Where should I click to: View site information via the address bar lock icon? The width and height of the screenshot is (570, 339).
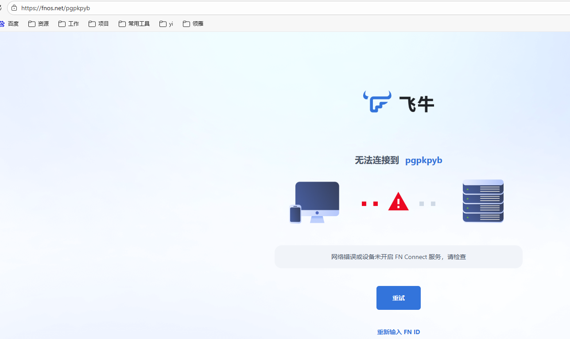(14, 8)
